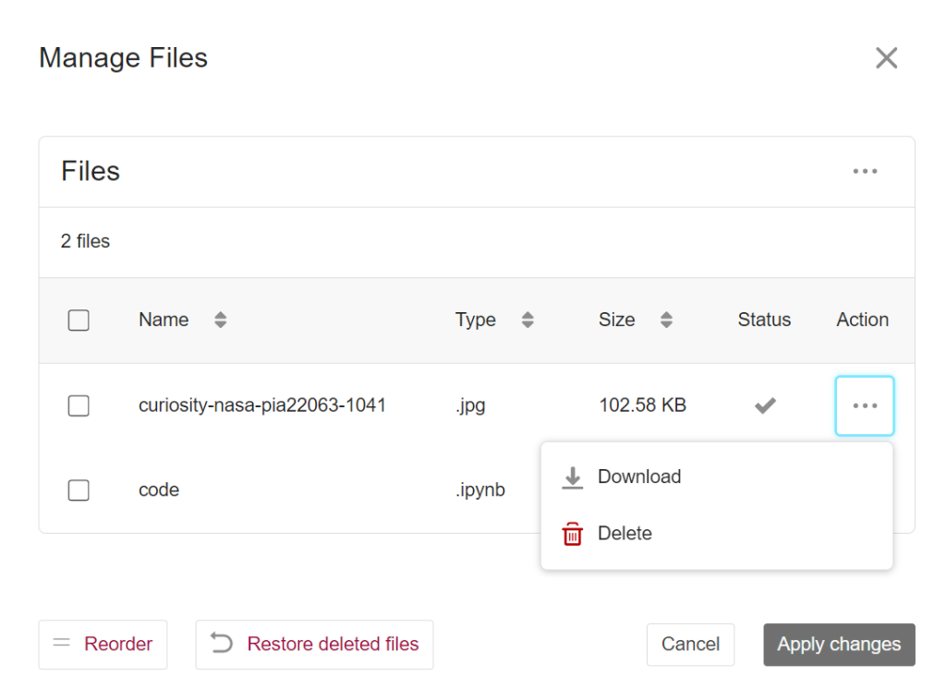The height and width of the screenshot is (688, 946).
Task: Select Delete from the context menu
Action: tap(625, 534)
